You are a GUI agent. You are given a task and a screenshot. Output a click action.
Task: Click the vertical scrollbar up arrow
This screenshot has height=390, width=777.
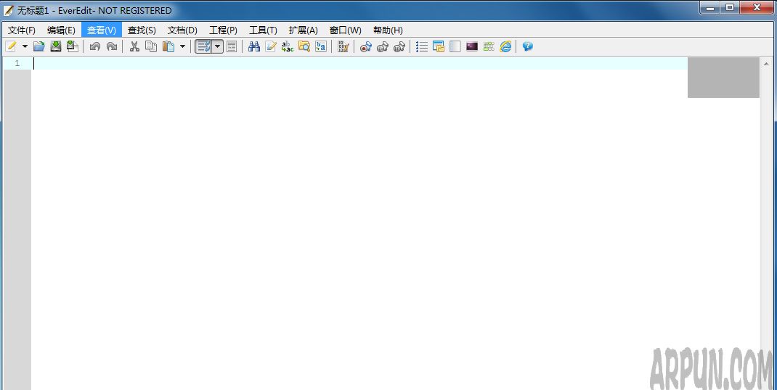[766, 64]
